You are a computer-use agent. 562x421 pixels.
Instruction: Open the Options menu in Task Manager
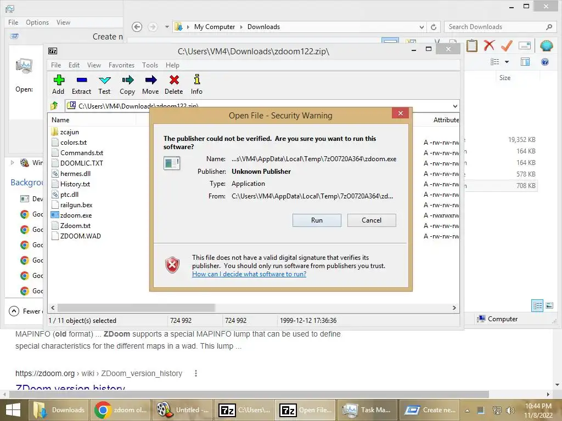click(37, 22)
